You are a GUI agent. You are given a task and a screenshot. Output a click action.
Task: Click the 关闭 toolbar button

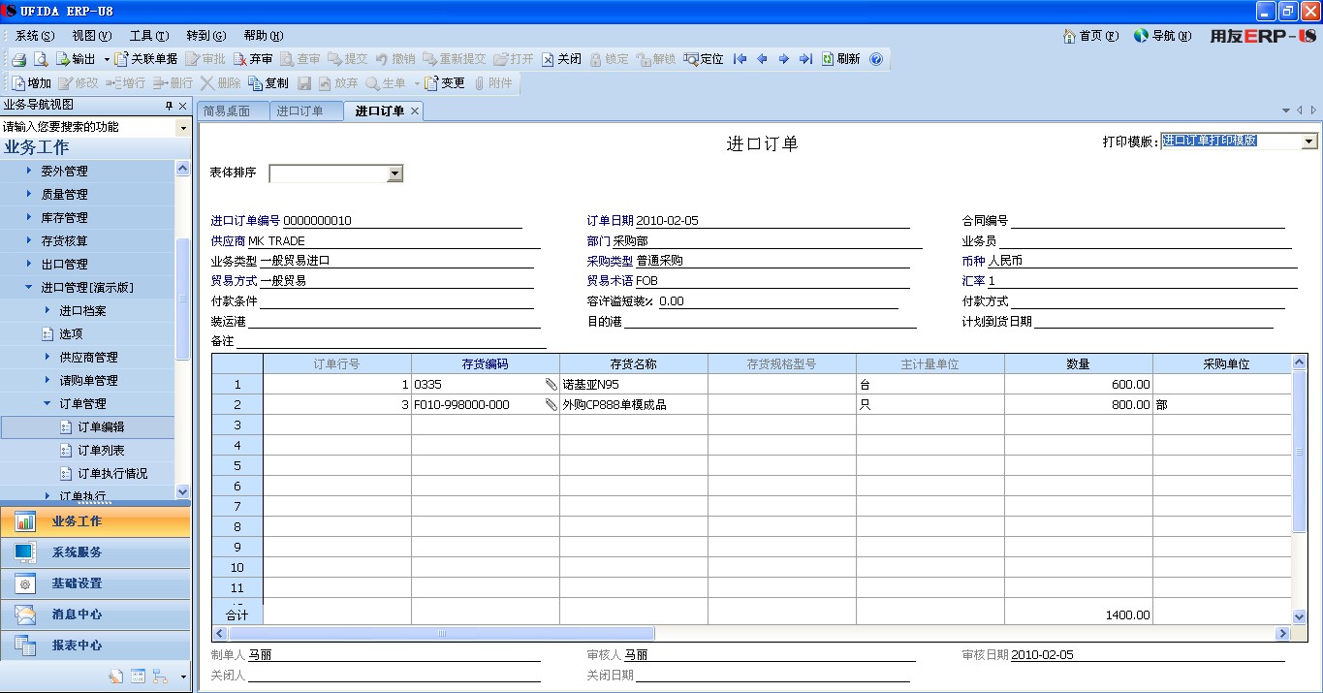[x=561, y=59]
